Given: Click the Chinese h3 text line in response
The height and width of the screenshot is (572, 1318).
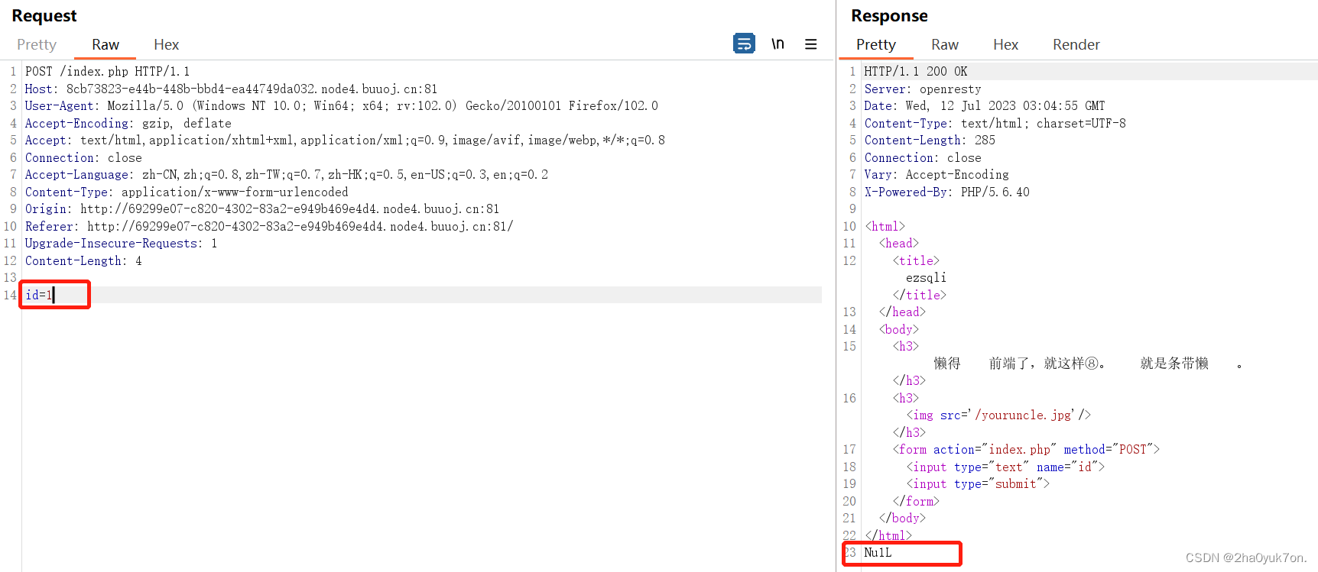Looking at the screenshot, I should click(x=1087, y=364).
